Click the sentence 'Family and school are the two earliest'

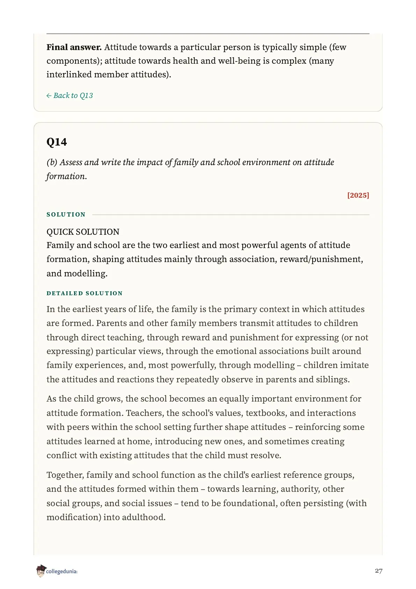click(x=205, y=259)
